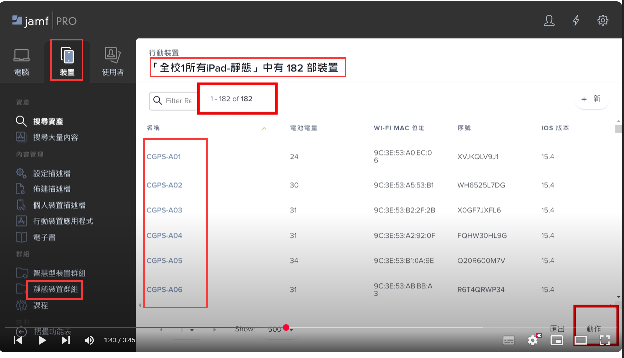Open 個人裝置描述檔 in the sidebar

(x=59, y=205)
